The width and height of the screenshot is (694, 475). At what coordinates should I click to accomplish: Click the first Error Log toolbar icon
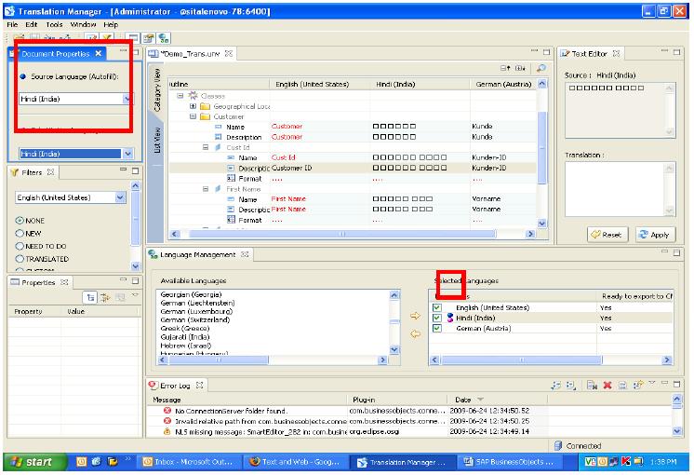point(556,385)
